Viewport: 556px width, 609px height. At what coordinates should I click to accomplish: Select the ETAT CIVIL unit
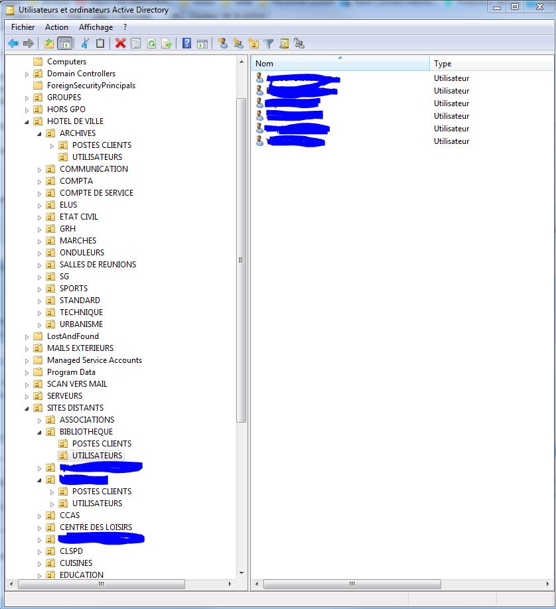click(x=78, y=217)
